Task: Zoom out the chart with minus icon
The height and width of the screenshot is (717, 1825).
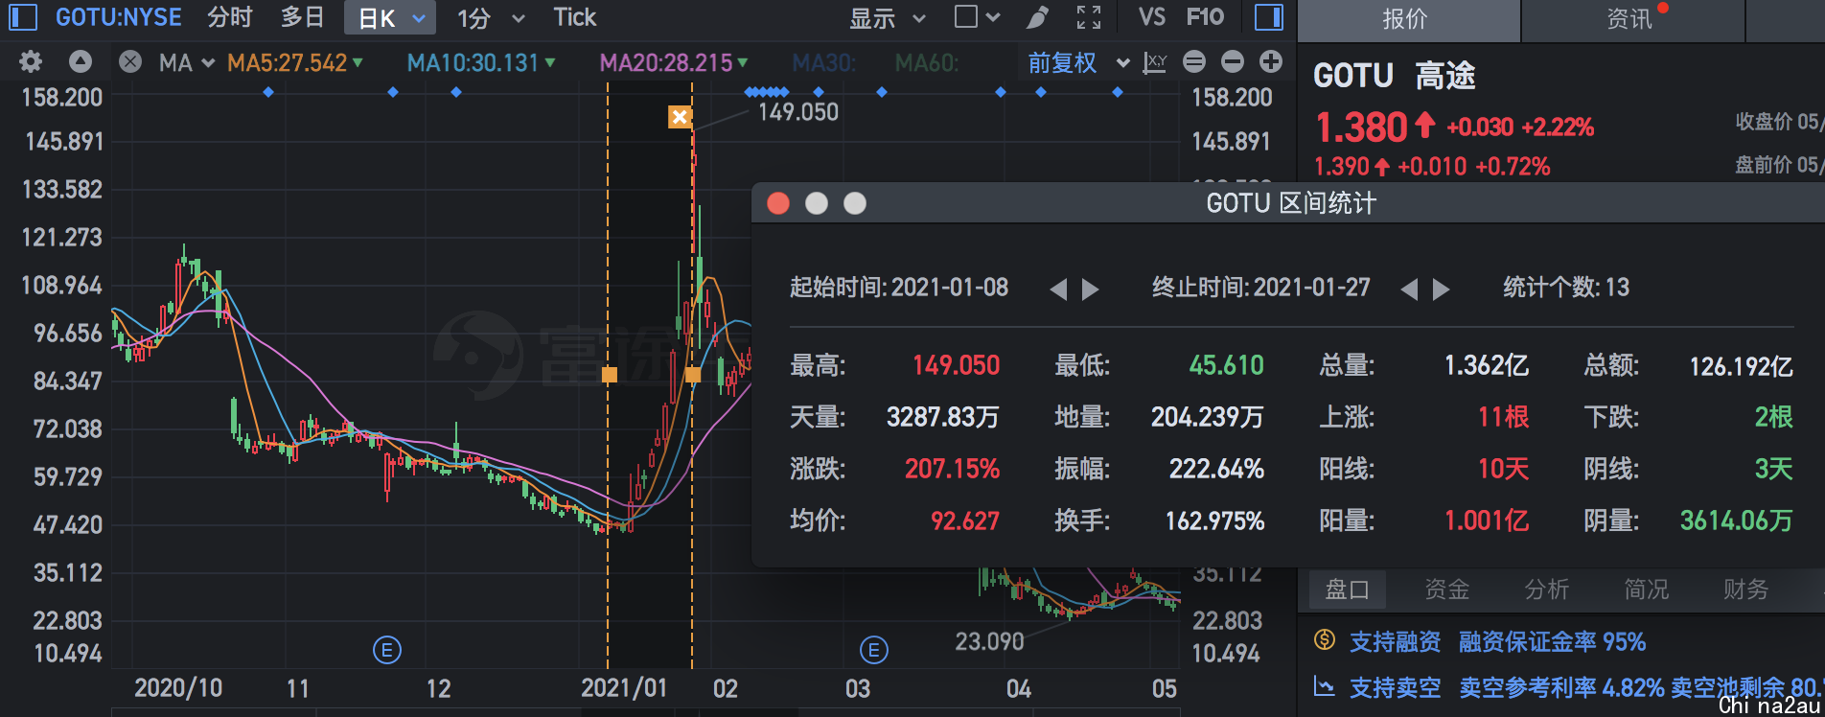Action: (1233, 62)
